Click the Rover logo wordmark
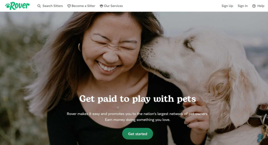This screenshot has width=268, height=145. click(19, 6)
